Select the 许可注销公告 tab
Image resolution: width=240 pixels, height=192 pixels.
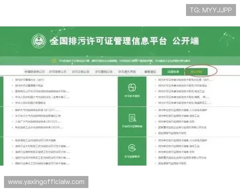point(81,72)
